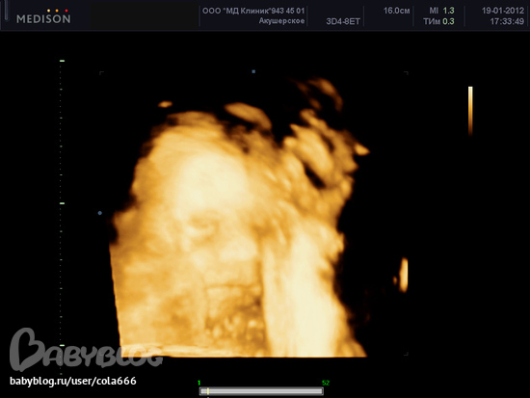Screen dimensions: 530x398
Task: Click the MEDISON logo
Action: pyautogui.click(x=43, y=16)
